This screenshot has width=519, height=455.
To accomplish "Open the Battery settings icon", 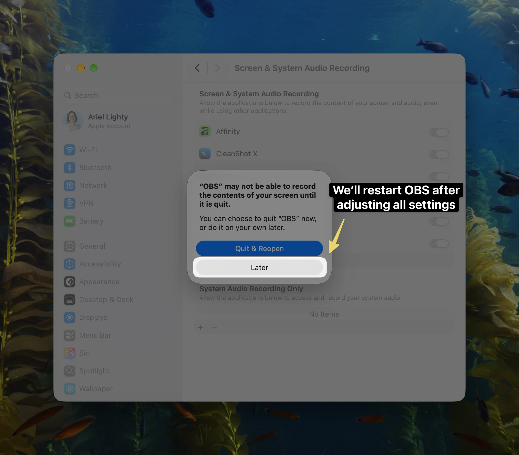I will (x=70, y=221).
